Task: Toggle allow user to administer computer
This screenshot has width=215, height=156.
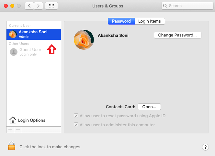Action: [x=76, y=125]
